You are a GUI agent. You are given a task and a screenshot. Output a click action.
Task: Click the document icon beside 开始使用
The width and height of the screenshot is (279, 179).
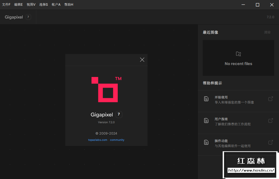tap(206, 99)
